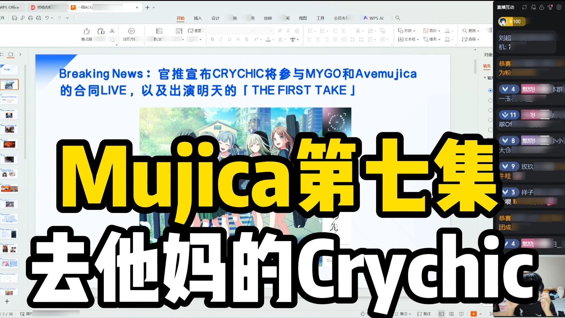This screenshot has width=565, height=318.
Task: Click the Increase Font Size icon
Action: coord(280,31)
